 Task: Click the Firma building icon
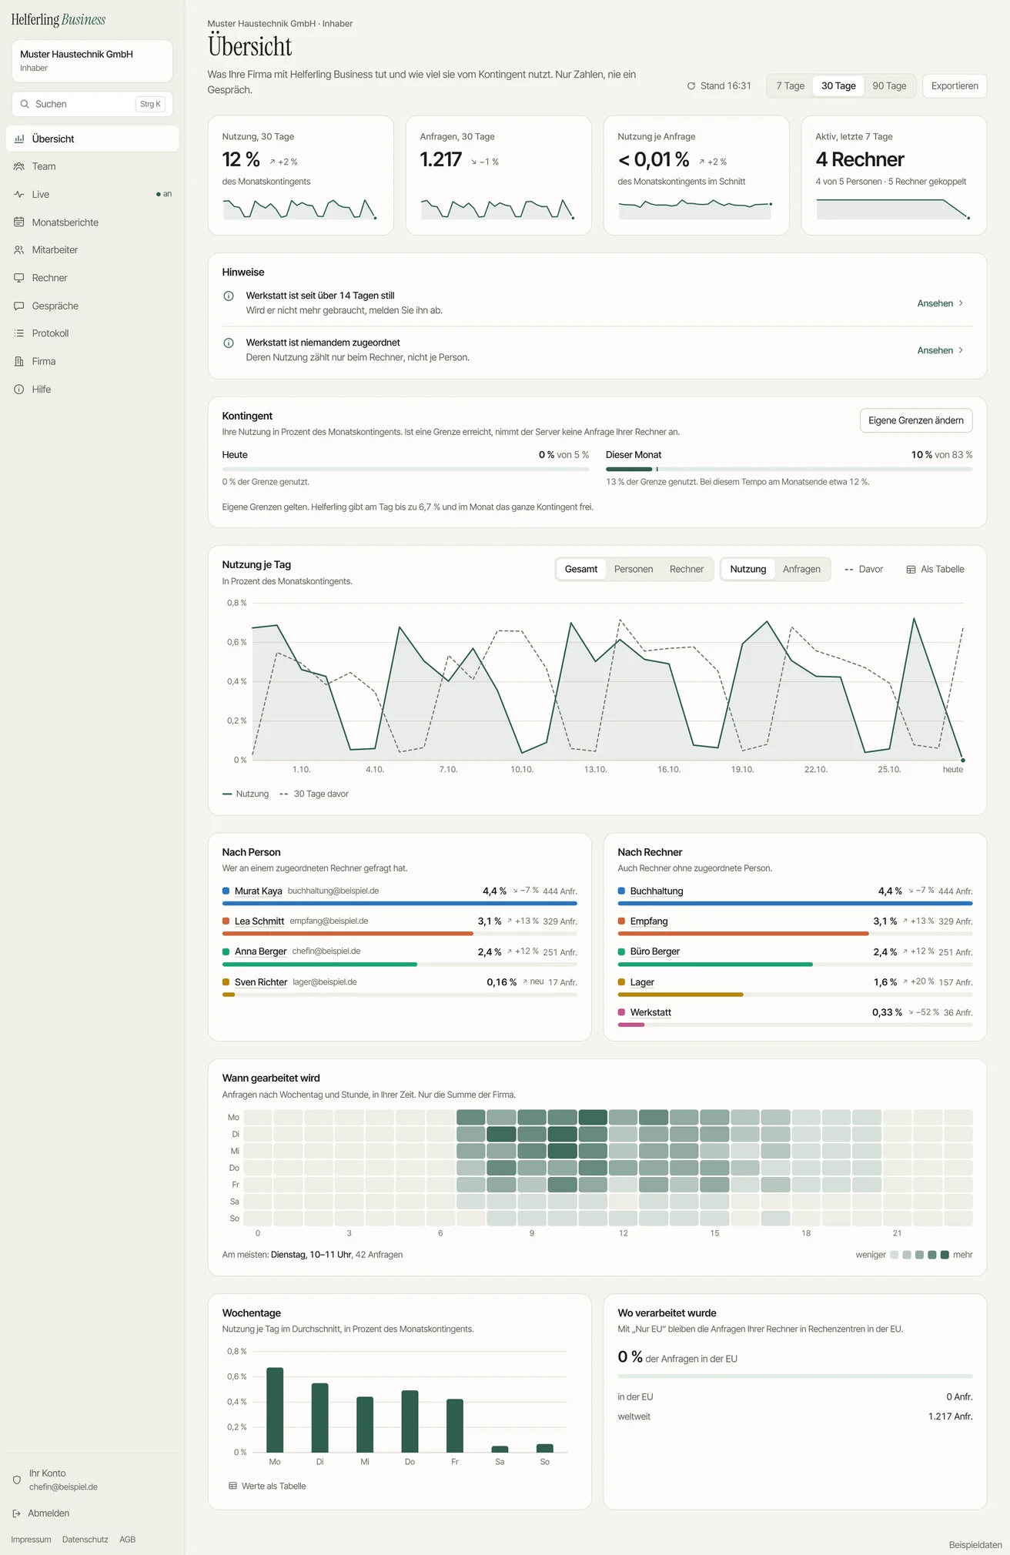click(x=19, y=362)
